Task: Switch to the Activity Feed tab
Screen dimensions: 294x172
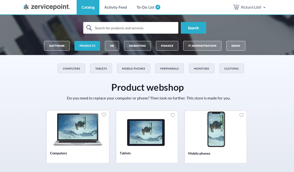Action: point(115,7)
